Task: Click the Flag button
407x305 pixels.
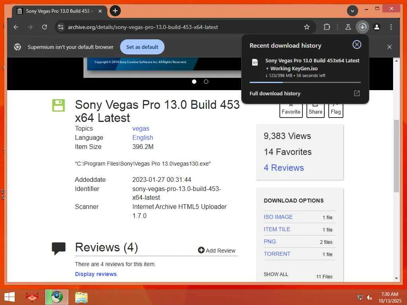Action: [335, 111]
